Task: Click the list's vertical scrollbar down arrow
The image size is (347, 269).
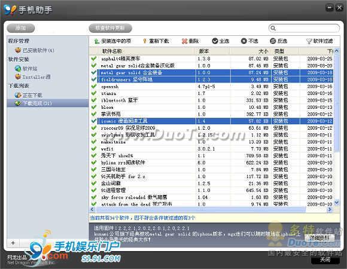Action: pos(337,202)
